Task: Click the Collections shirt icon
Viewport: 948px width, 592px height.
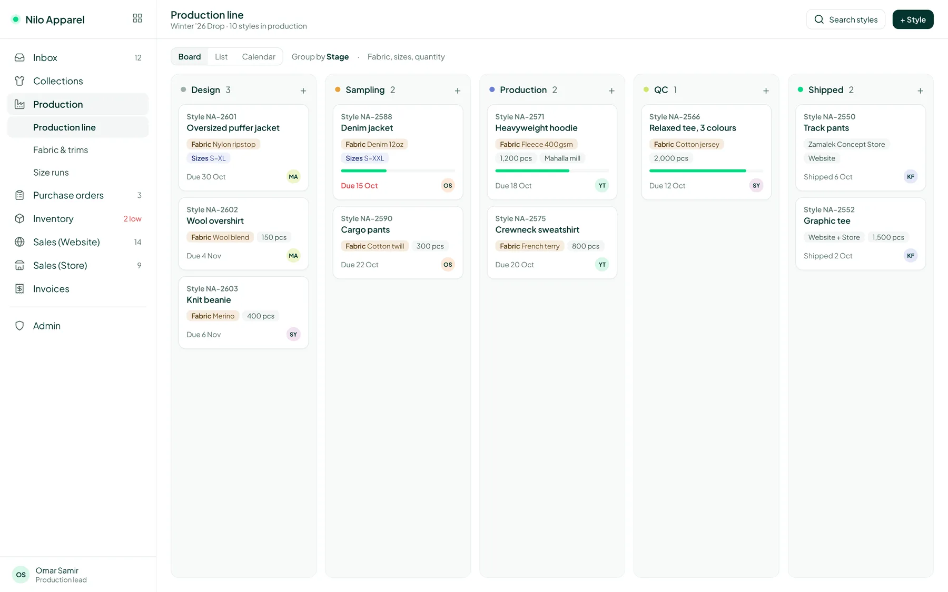Action: [x=19, y=81]
